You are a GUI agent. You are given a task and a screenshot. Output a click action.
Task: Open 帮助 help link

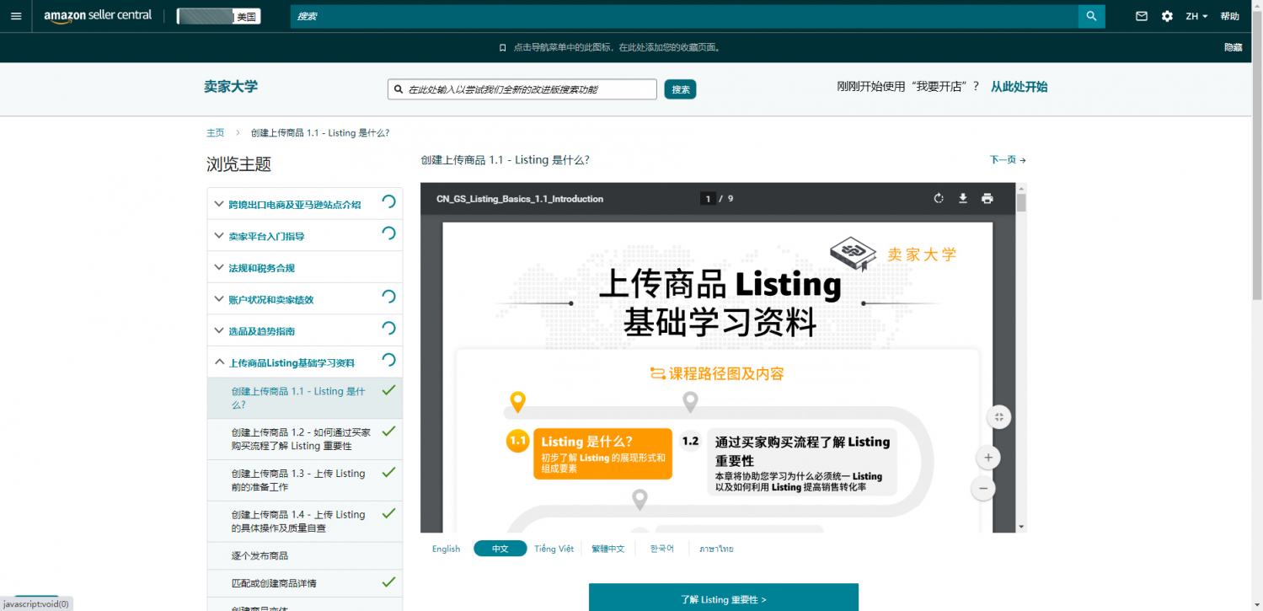(x=1230, y=16)
